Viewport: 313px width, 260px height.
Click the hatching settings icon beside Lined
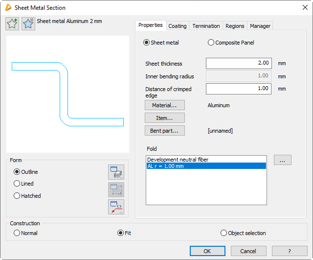point(116,189)
